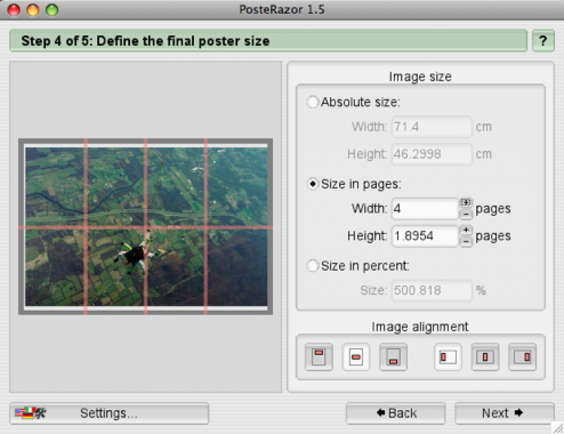Align image to horizontal center
Screen dimensions: 564x434
click(x=486, y=357)
